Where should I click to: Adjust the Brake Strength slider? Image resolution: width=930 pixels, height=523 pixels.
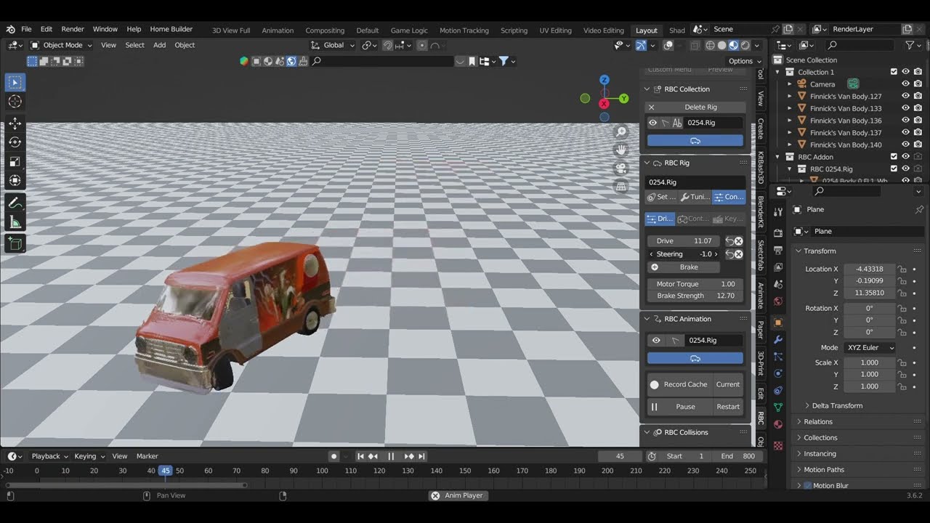695,296
